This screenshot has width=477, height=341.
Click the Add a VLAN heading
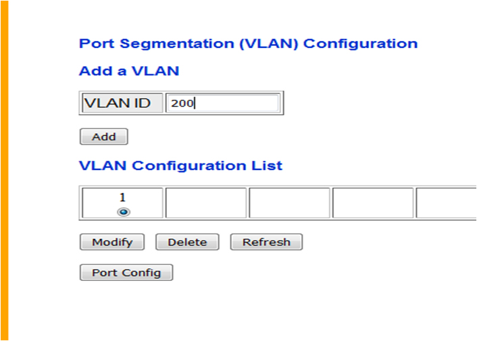129,71
